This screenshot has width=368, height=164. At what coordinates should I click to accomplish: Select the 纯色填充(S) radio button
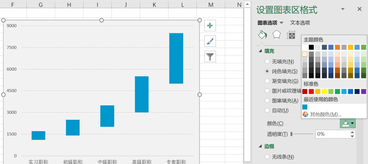[267, 71]
